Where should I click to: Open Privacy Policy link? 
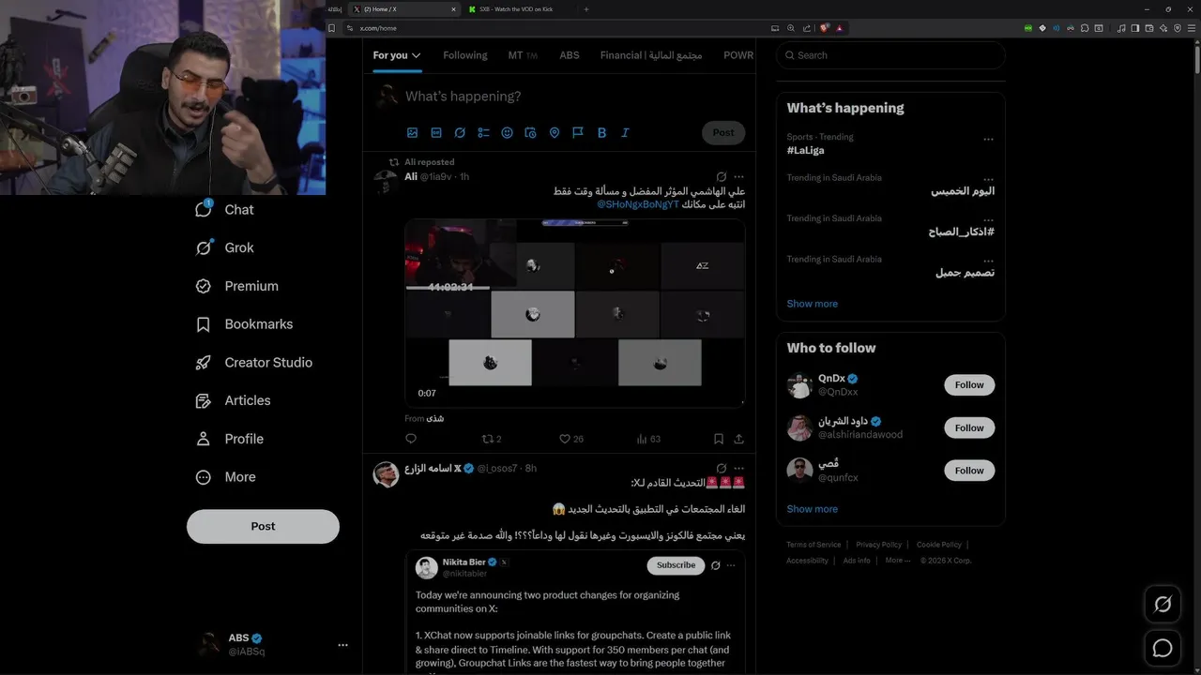tap(878, 545)
